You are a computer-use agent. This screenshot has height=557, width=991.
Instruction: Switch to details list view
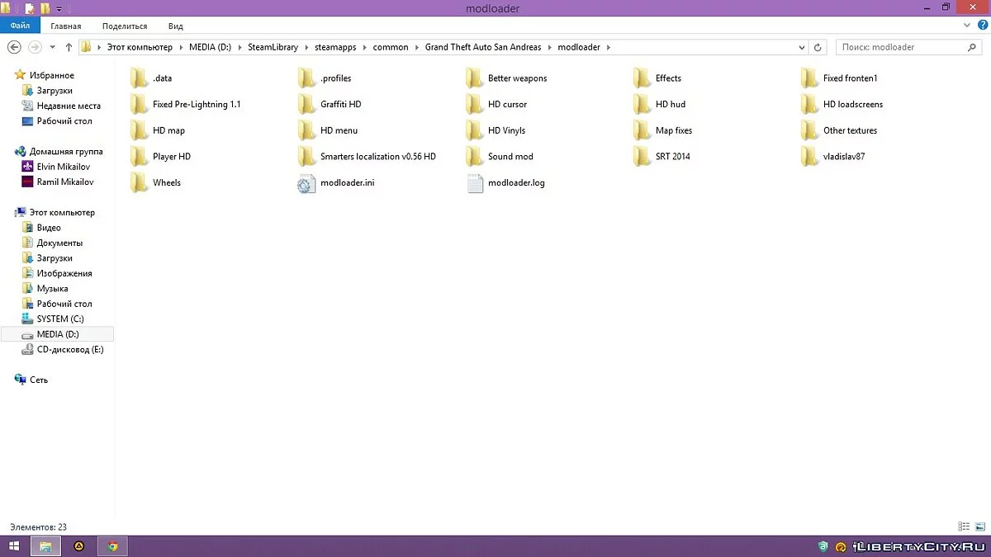pyautogui.click(x=964, y=526)
